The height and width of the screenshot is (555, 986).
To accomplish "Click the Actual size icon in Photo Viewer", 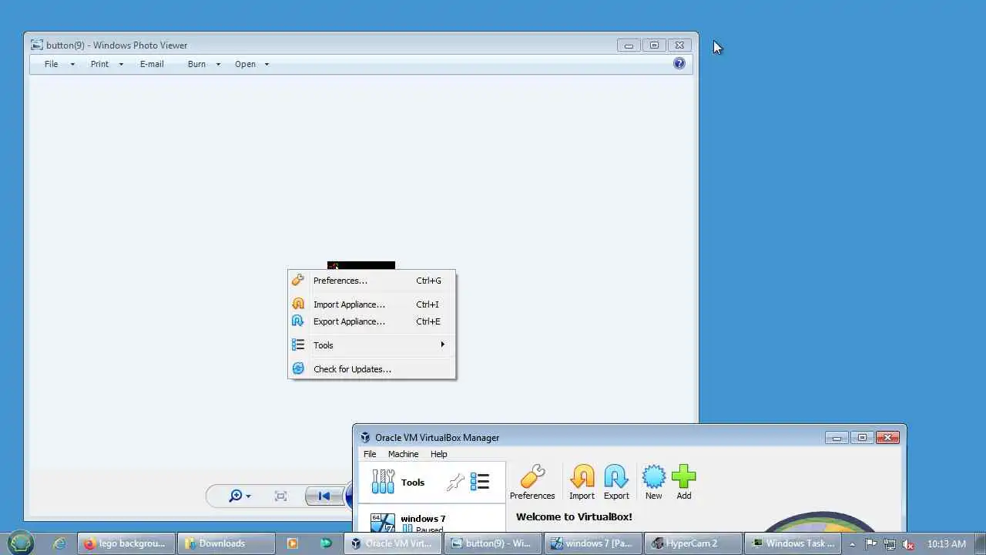I will coord(280,496).
